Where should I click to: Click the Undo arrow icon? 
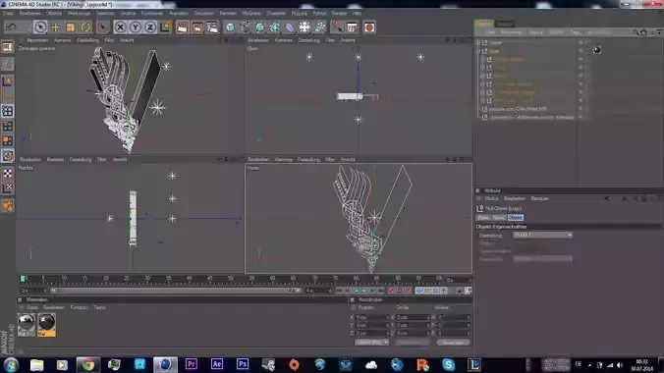(12, 27)
